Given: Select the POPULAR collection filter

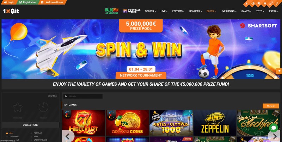Looking at the screenshot, I should pyautogui.click(x=36, y=133).
